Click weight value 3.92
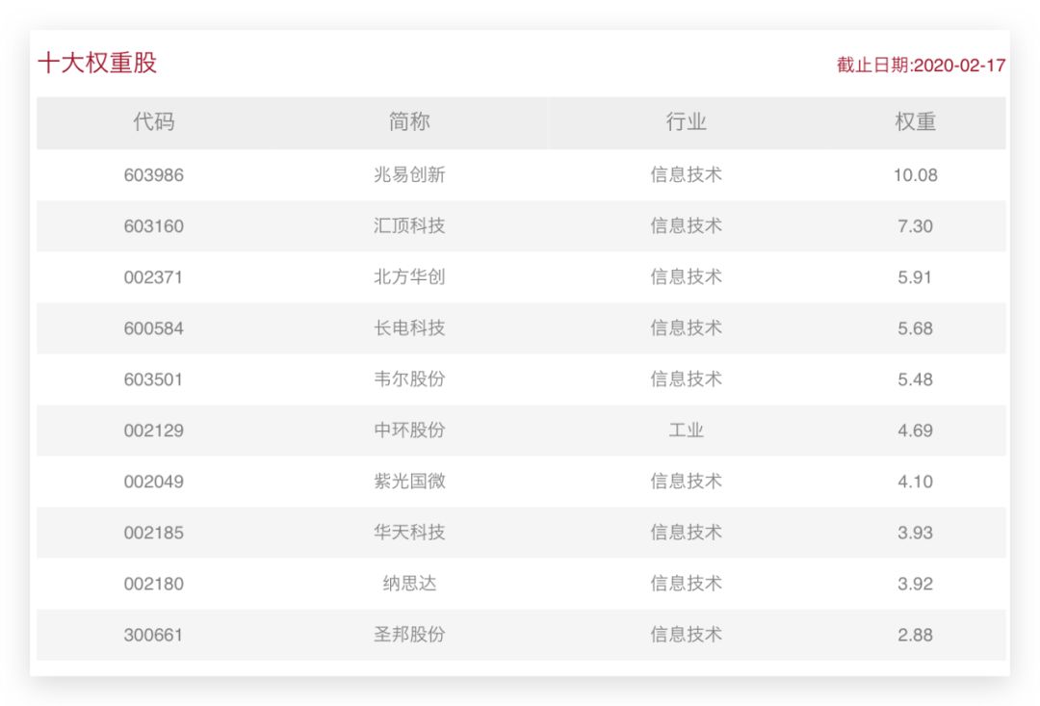This screenshot has height=706, width=1040. 916,584
